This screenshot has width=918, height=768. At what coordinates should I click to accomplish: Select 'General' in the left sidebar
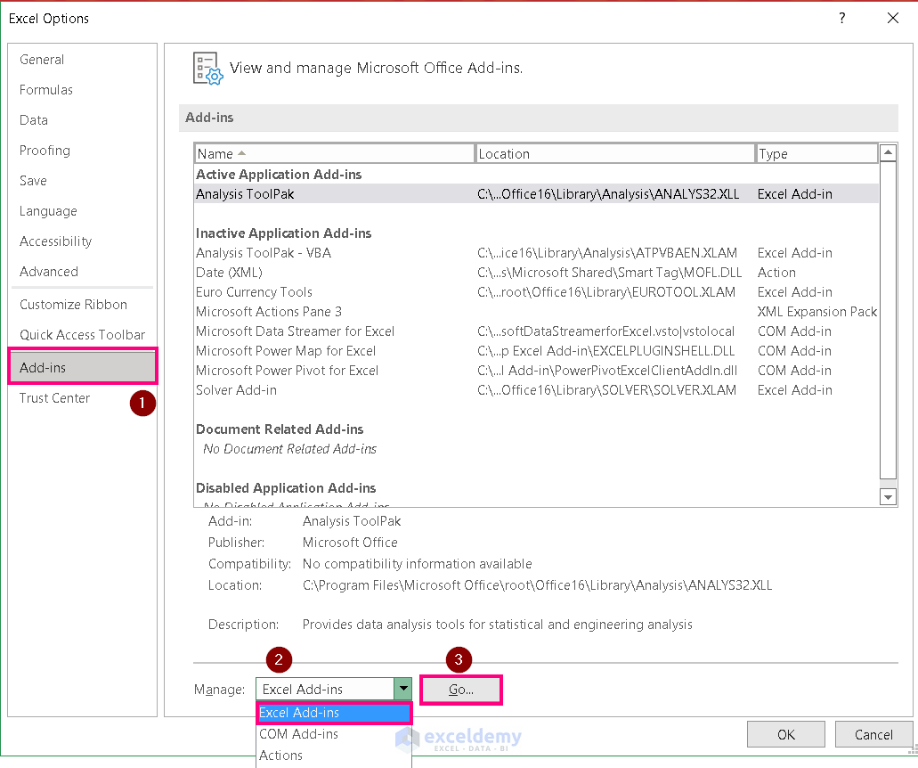coord(41,60)
